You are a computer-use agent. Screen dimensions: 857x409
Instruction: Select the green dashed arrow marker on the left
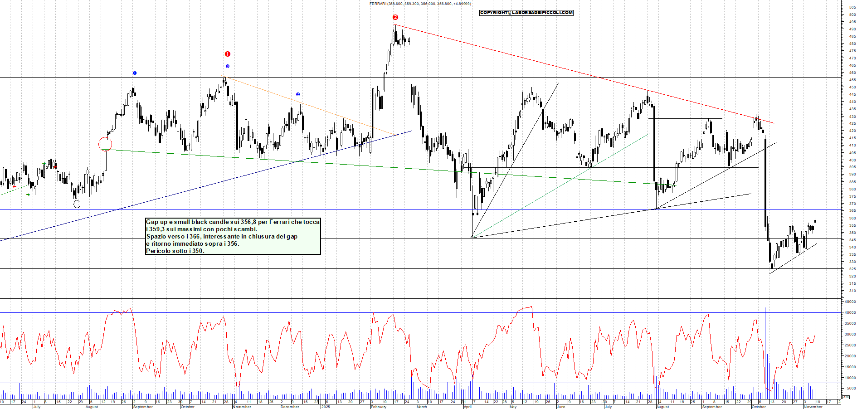(27, 195)
